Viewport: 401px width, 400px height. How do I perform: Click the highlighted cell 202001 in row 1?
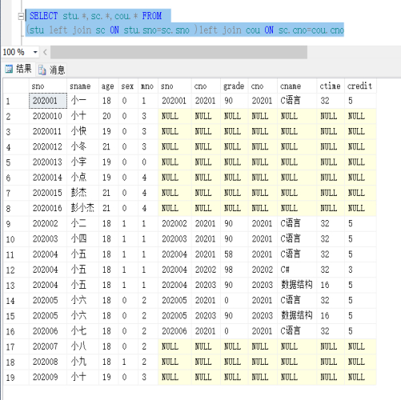(48, 101)
